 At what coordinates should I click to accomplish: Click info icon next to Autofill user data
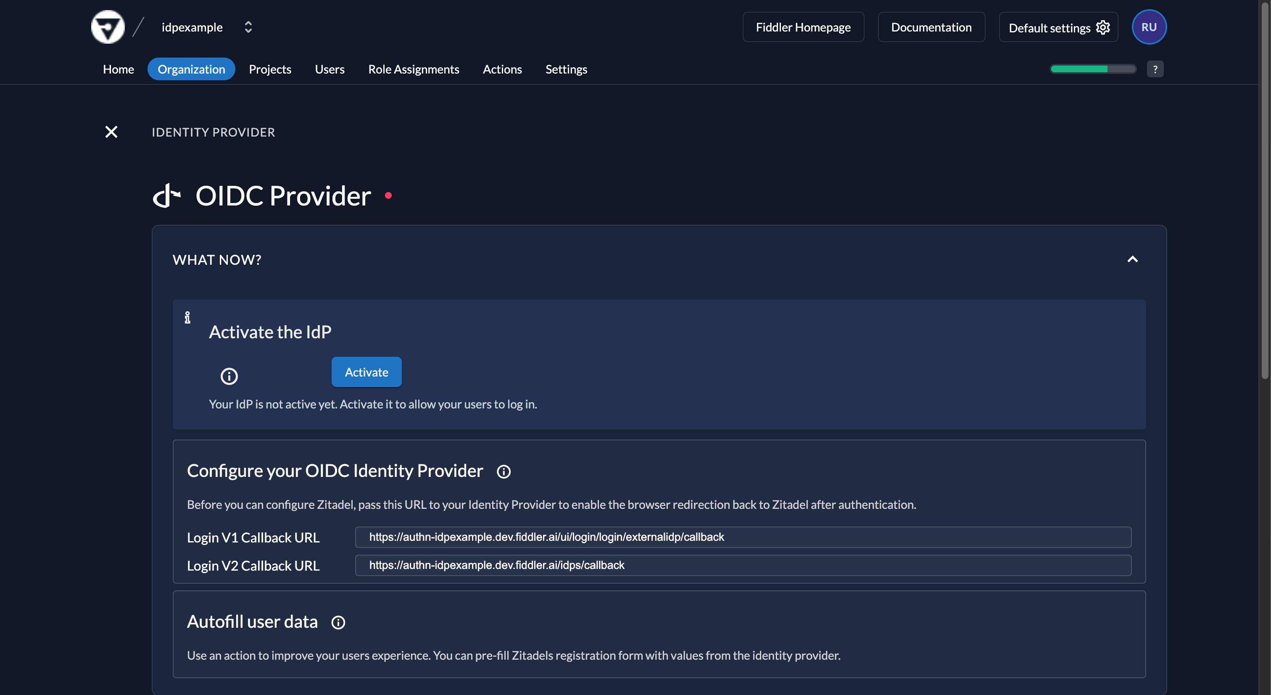point(338,622)
